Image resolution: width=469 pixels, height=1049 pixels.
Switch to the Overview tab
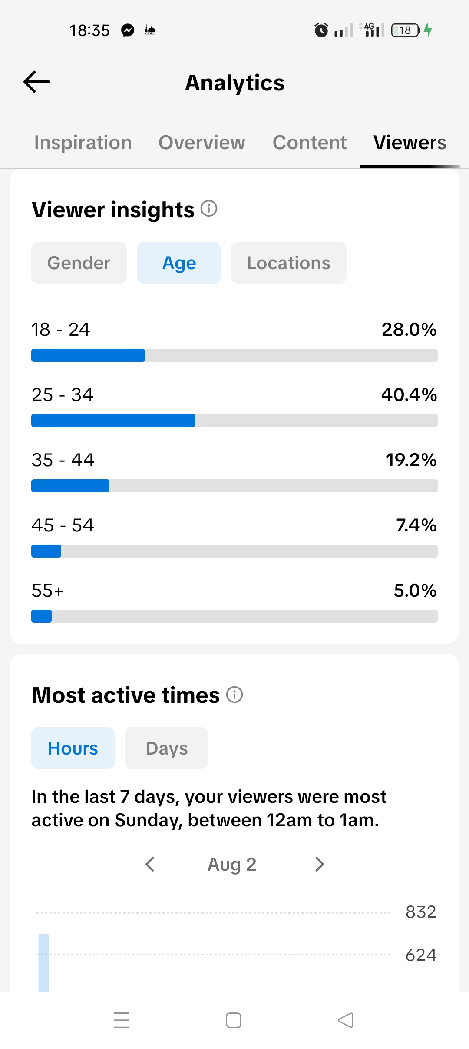point(202,143)
